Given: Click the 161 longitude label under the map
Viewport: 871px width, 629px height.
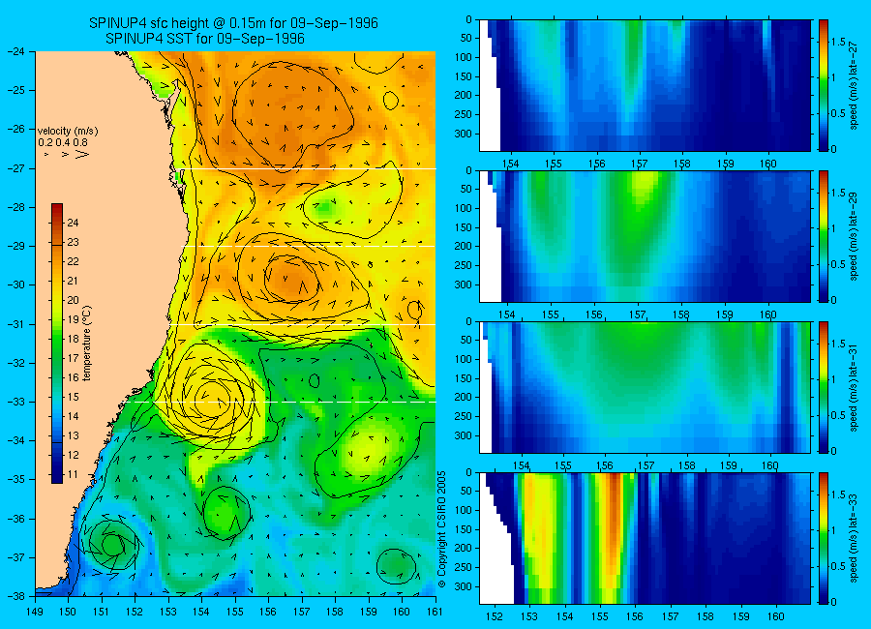Looking at the screenshot, I should pos(435,612).
